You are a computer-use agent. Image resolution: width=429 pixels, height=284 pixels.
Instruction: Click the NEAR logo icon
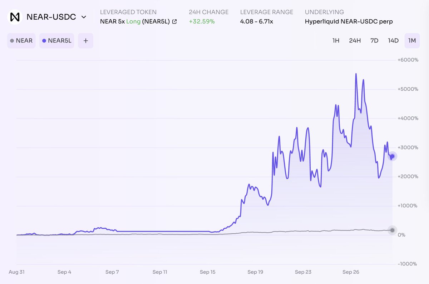[15, 17]
